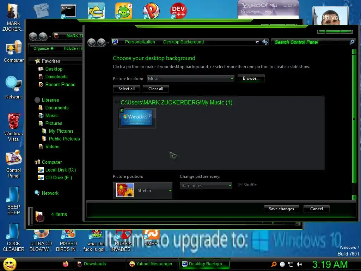Launch the red P ball shortcut

151,11
